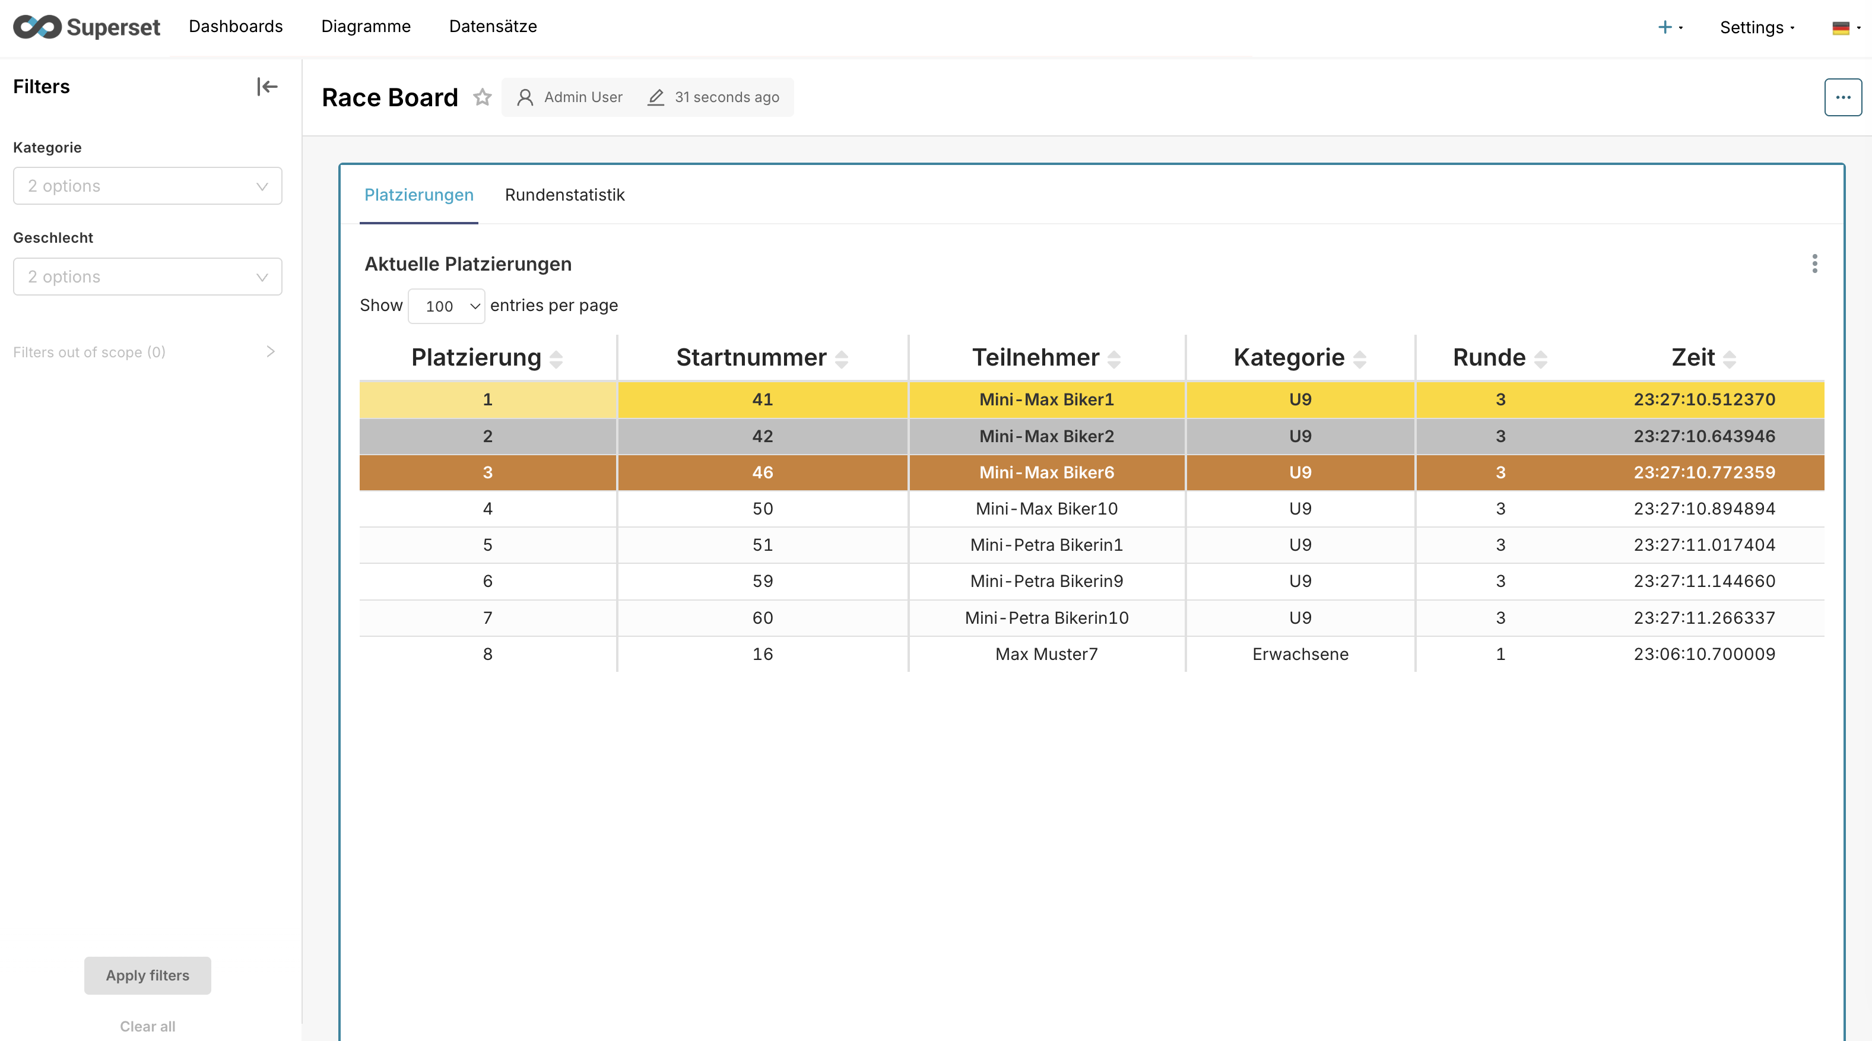The image size is (1872, 1041).
Task: Click the Clear all link
Action: (147, 1026)
